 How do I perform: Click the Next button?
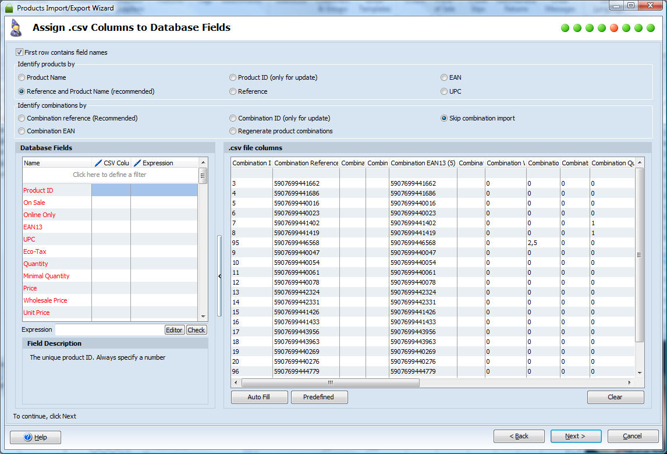(575, 436)
